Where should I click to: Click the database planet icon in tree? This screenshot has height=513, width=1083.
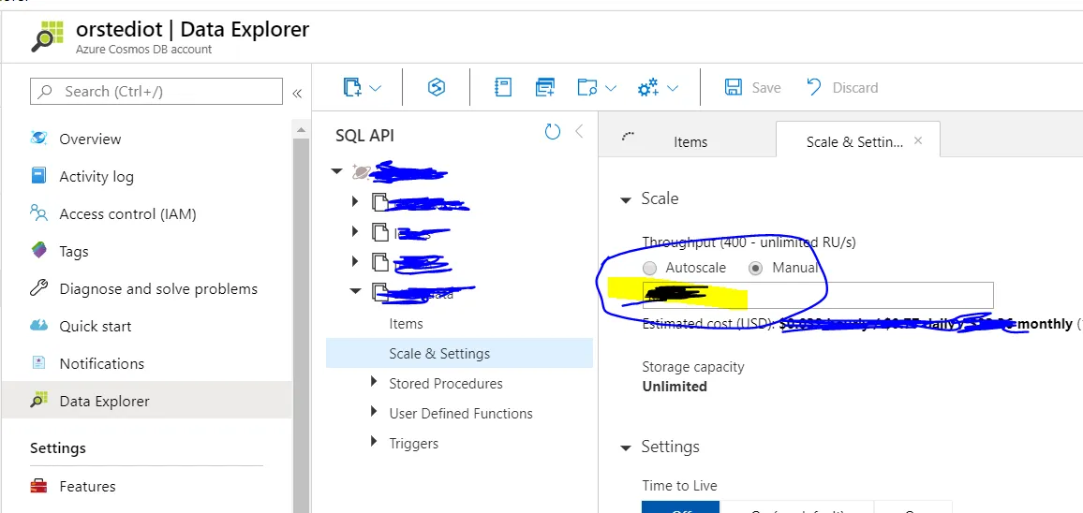coord(362,171)
